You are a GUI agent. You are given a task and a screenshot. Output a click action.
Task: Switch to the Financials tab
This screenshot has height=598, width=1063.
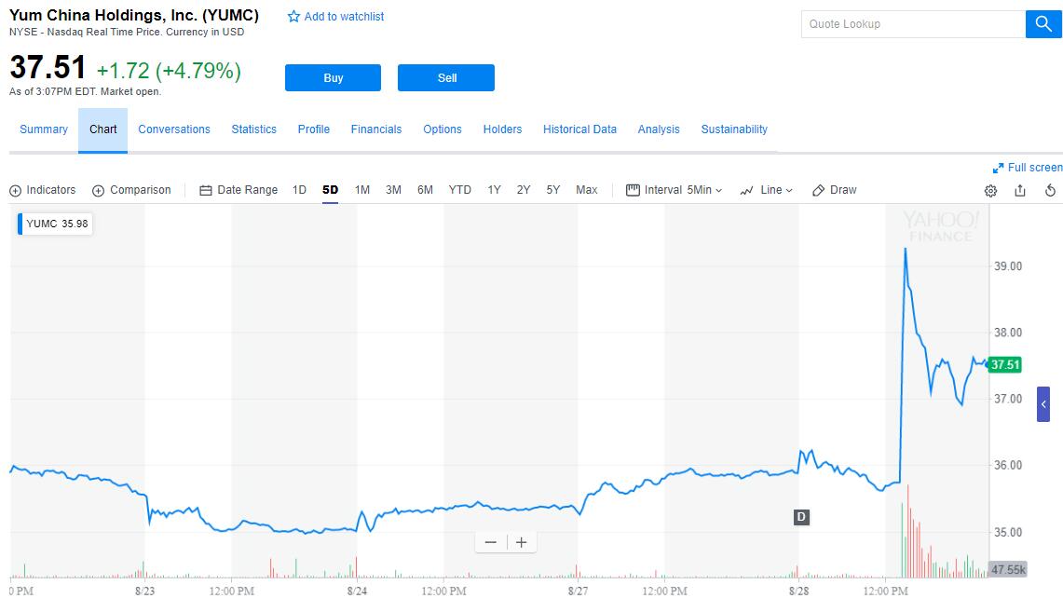(376, 129)
